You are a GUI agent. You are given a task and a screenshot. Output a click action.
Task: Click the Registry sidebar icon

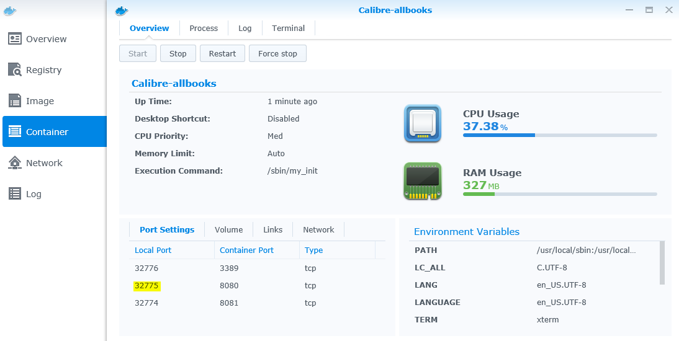(15, 69)
